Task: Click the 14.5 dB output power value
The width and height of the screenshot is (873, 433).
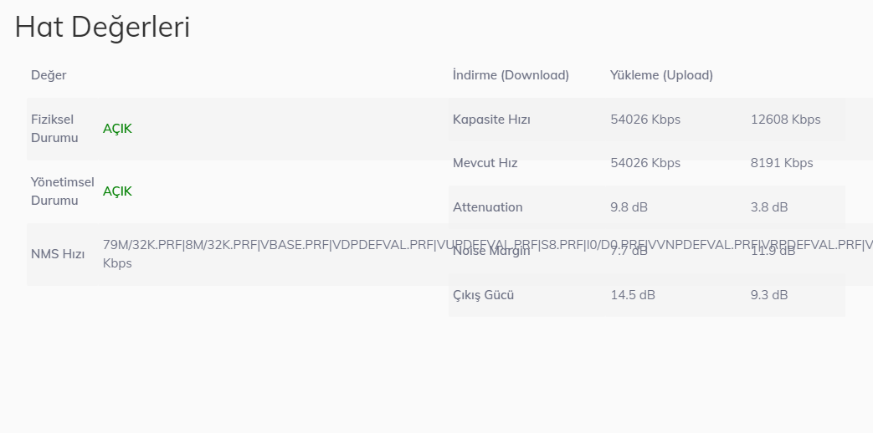Action: tap(633, 295)
